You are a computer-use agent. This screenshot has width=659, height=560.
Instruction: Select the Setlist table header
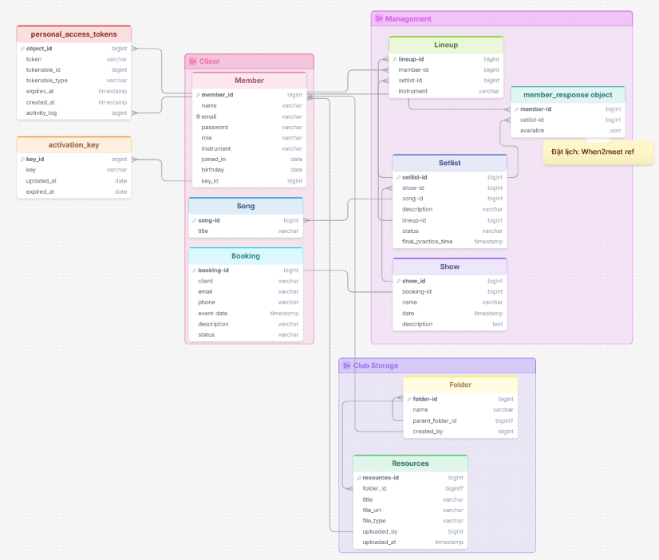[450, 163]
